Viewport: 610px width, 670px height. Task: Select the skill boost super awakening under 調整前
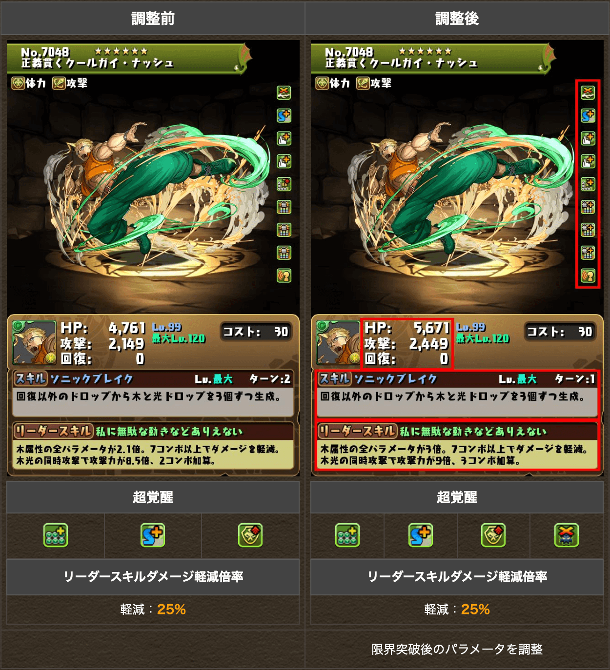[x=153, y=535]
